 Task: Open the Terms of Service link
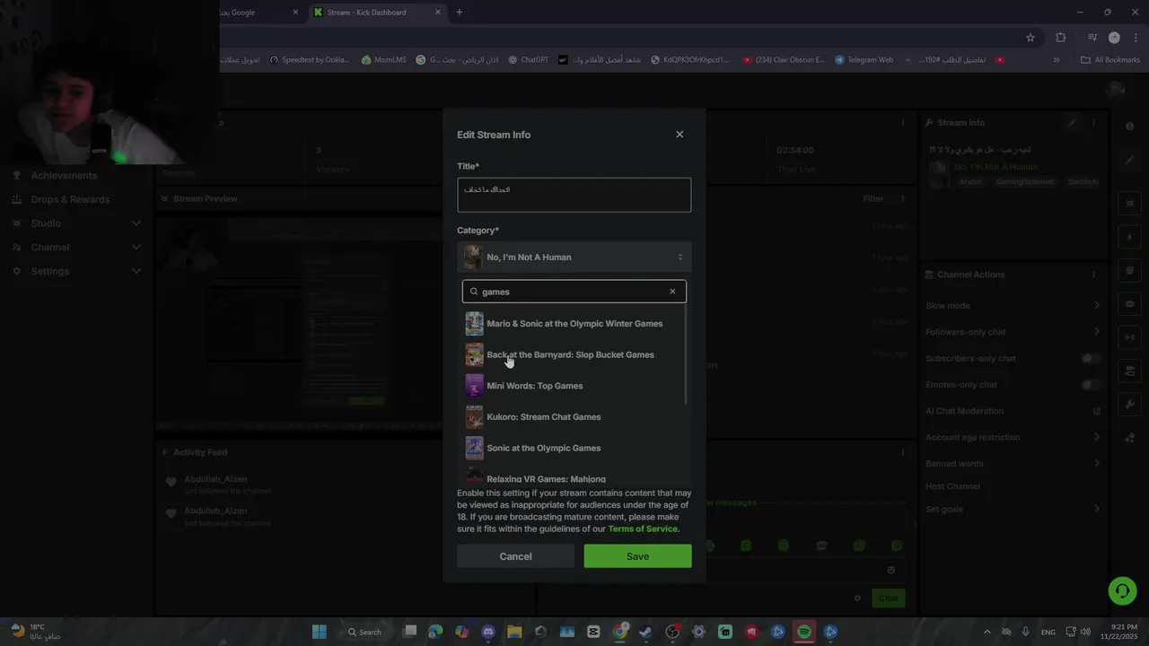coord(643,529)
